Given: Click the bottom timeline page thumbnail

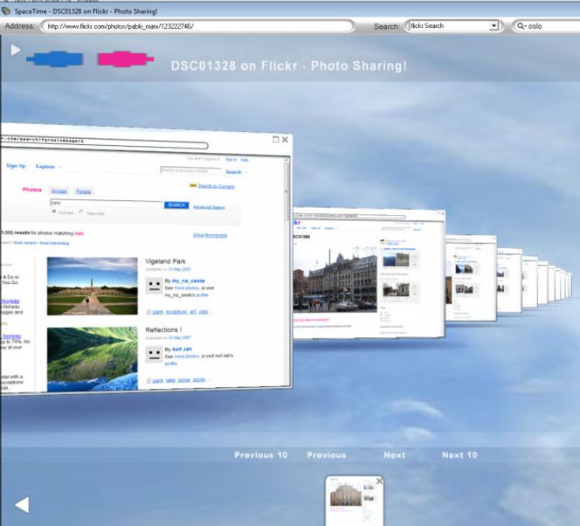Looking at the screenshot, I should point(354,500).
